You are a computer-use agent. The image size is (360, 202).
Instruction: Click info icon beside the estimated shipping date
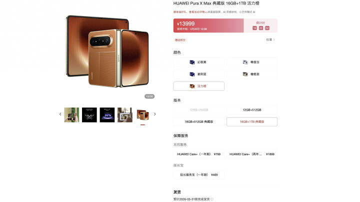(x=212, y=199)
